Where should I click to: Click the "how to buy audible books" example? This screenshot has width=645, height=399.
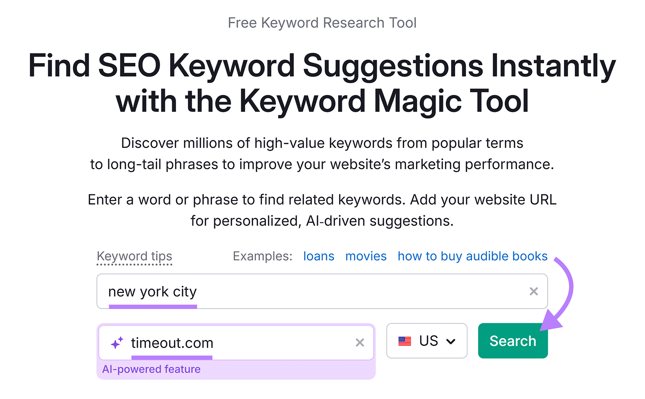click(472, 256)
